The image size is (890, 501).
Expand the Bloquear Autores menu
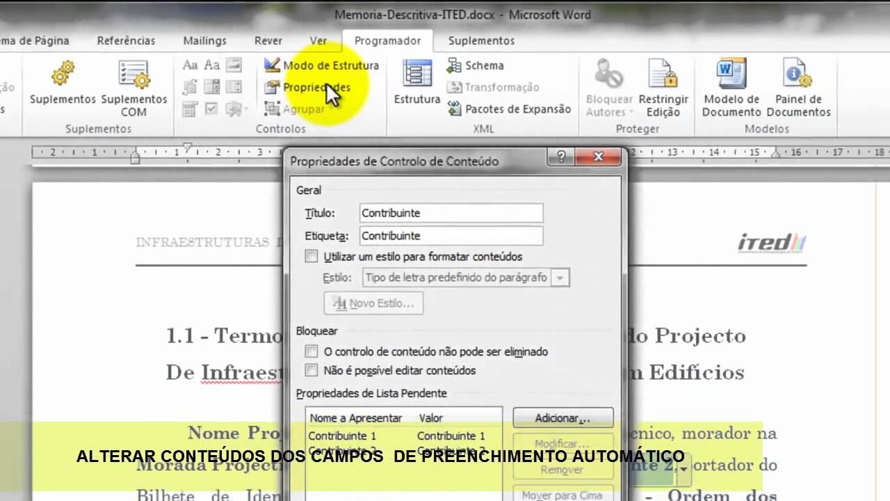tap(609, 88)
